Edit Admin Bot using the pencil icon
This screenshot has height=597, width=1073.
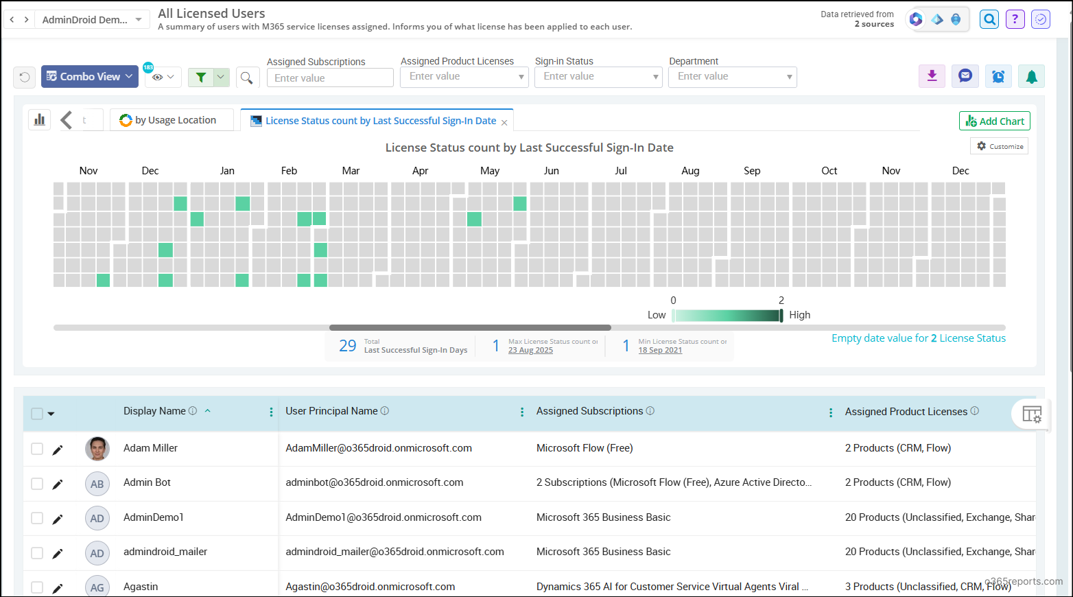[58, 484]
